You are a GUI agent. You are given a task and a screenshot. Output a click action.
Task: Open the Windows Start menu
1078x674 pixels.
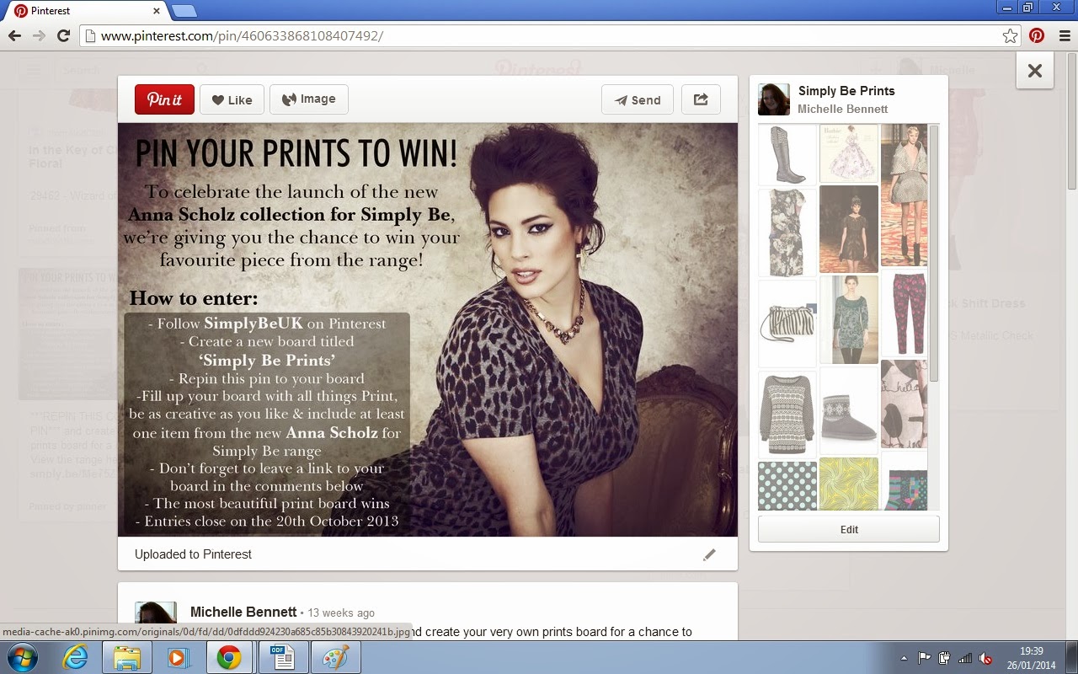(x=21, y=657)
